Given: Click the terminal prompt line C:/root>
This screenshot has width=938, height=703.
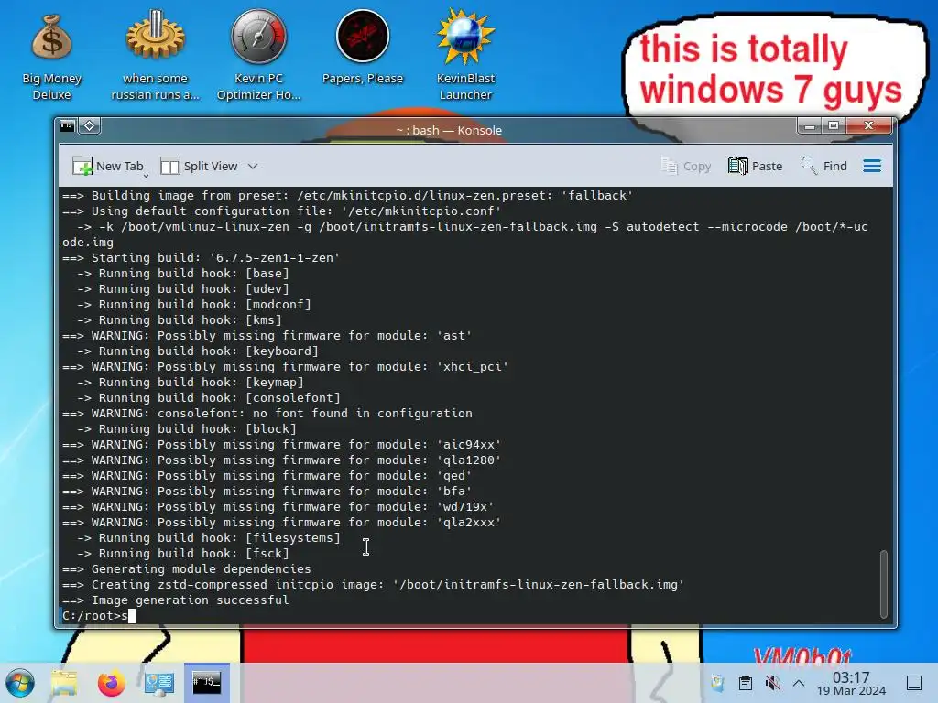Looking at the screenshot, I should (x=94, y=616).
